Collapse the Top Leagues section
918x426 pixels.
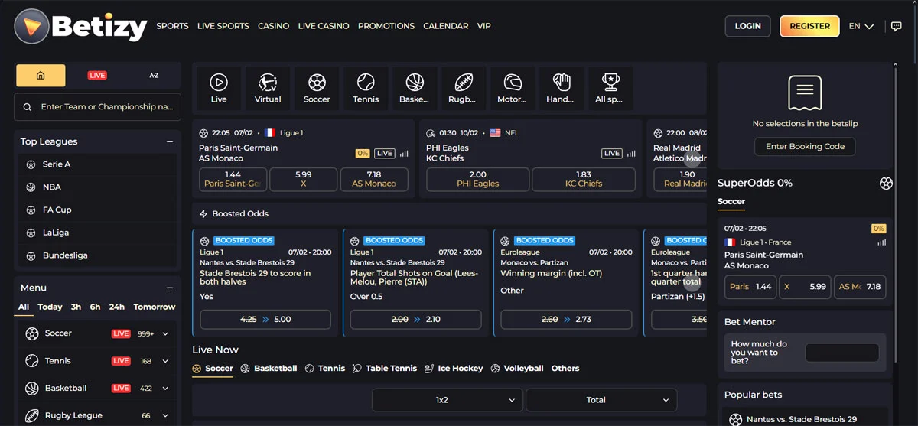[170, 141]
